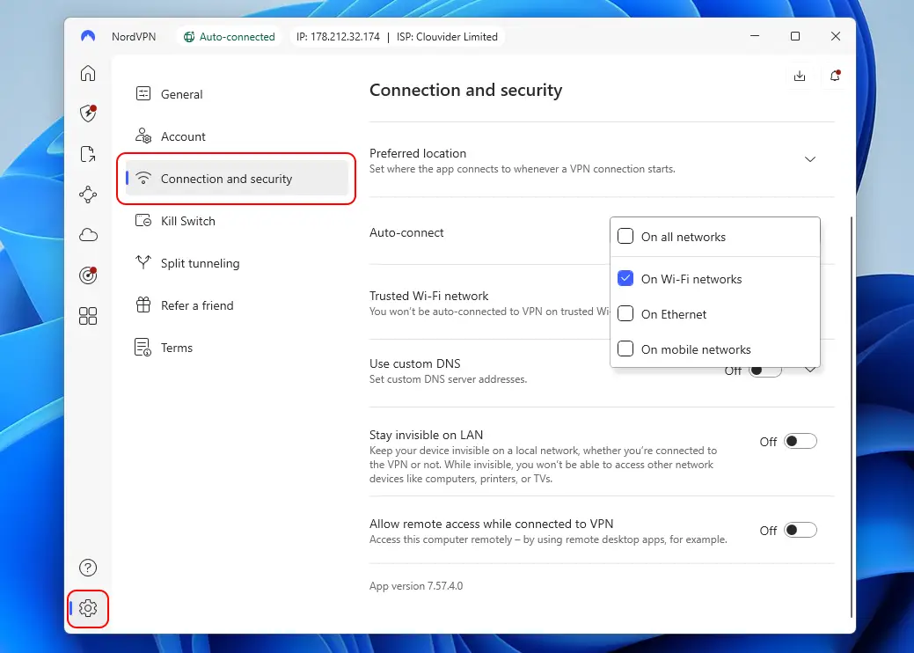Click the download updates icon

click(800, 76)
